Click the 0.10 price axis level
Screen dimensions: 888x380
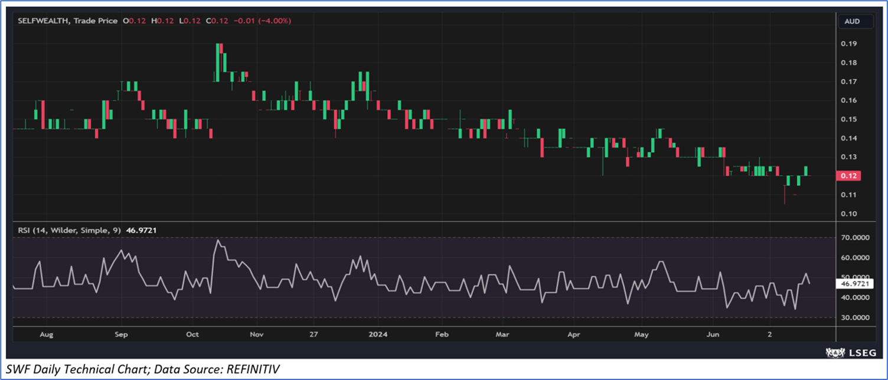(x=848, y=214)
